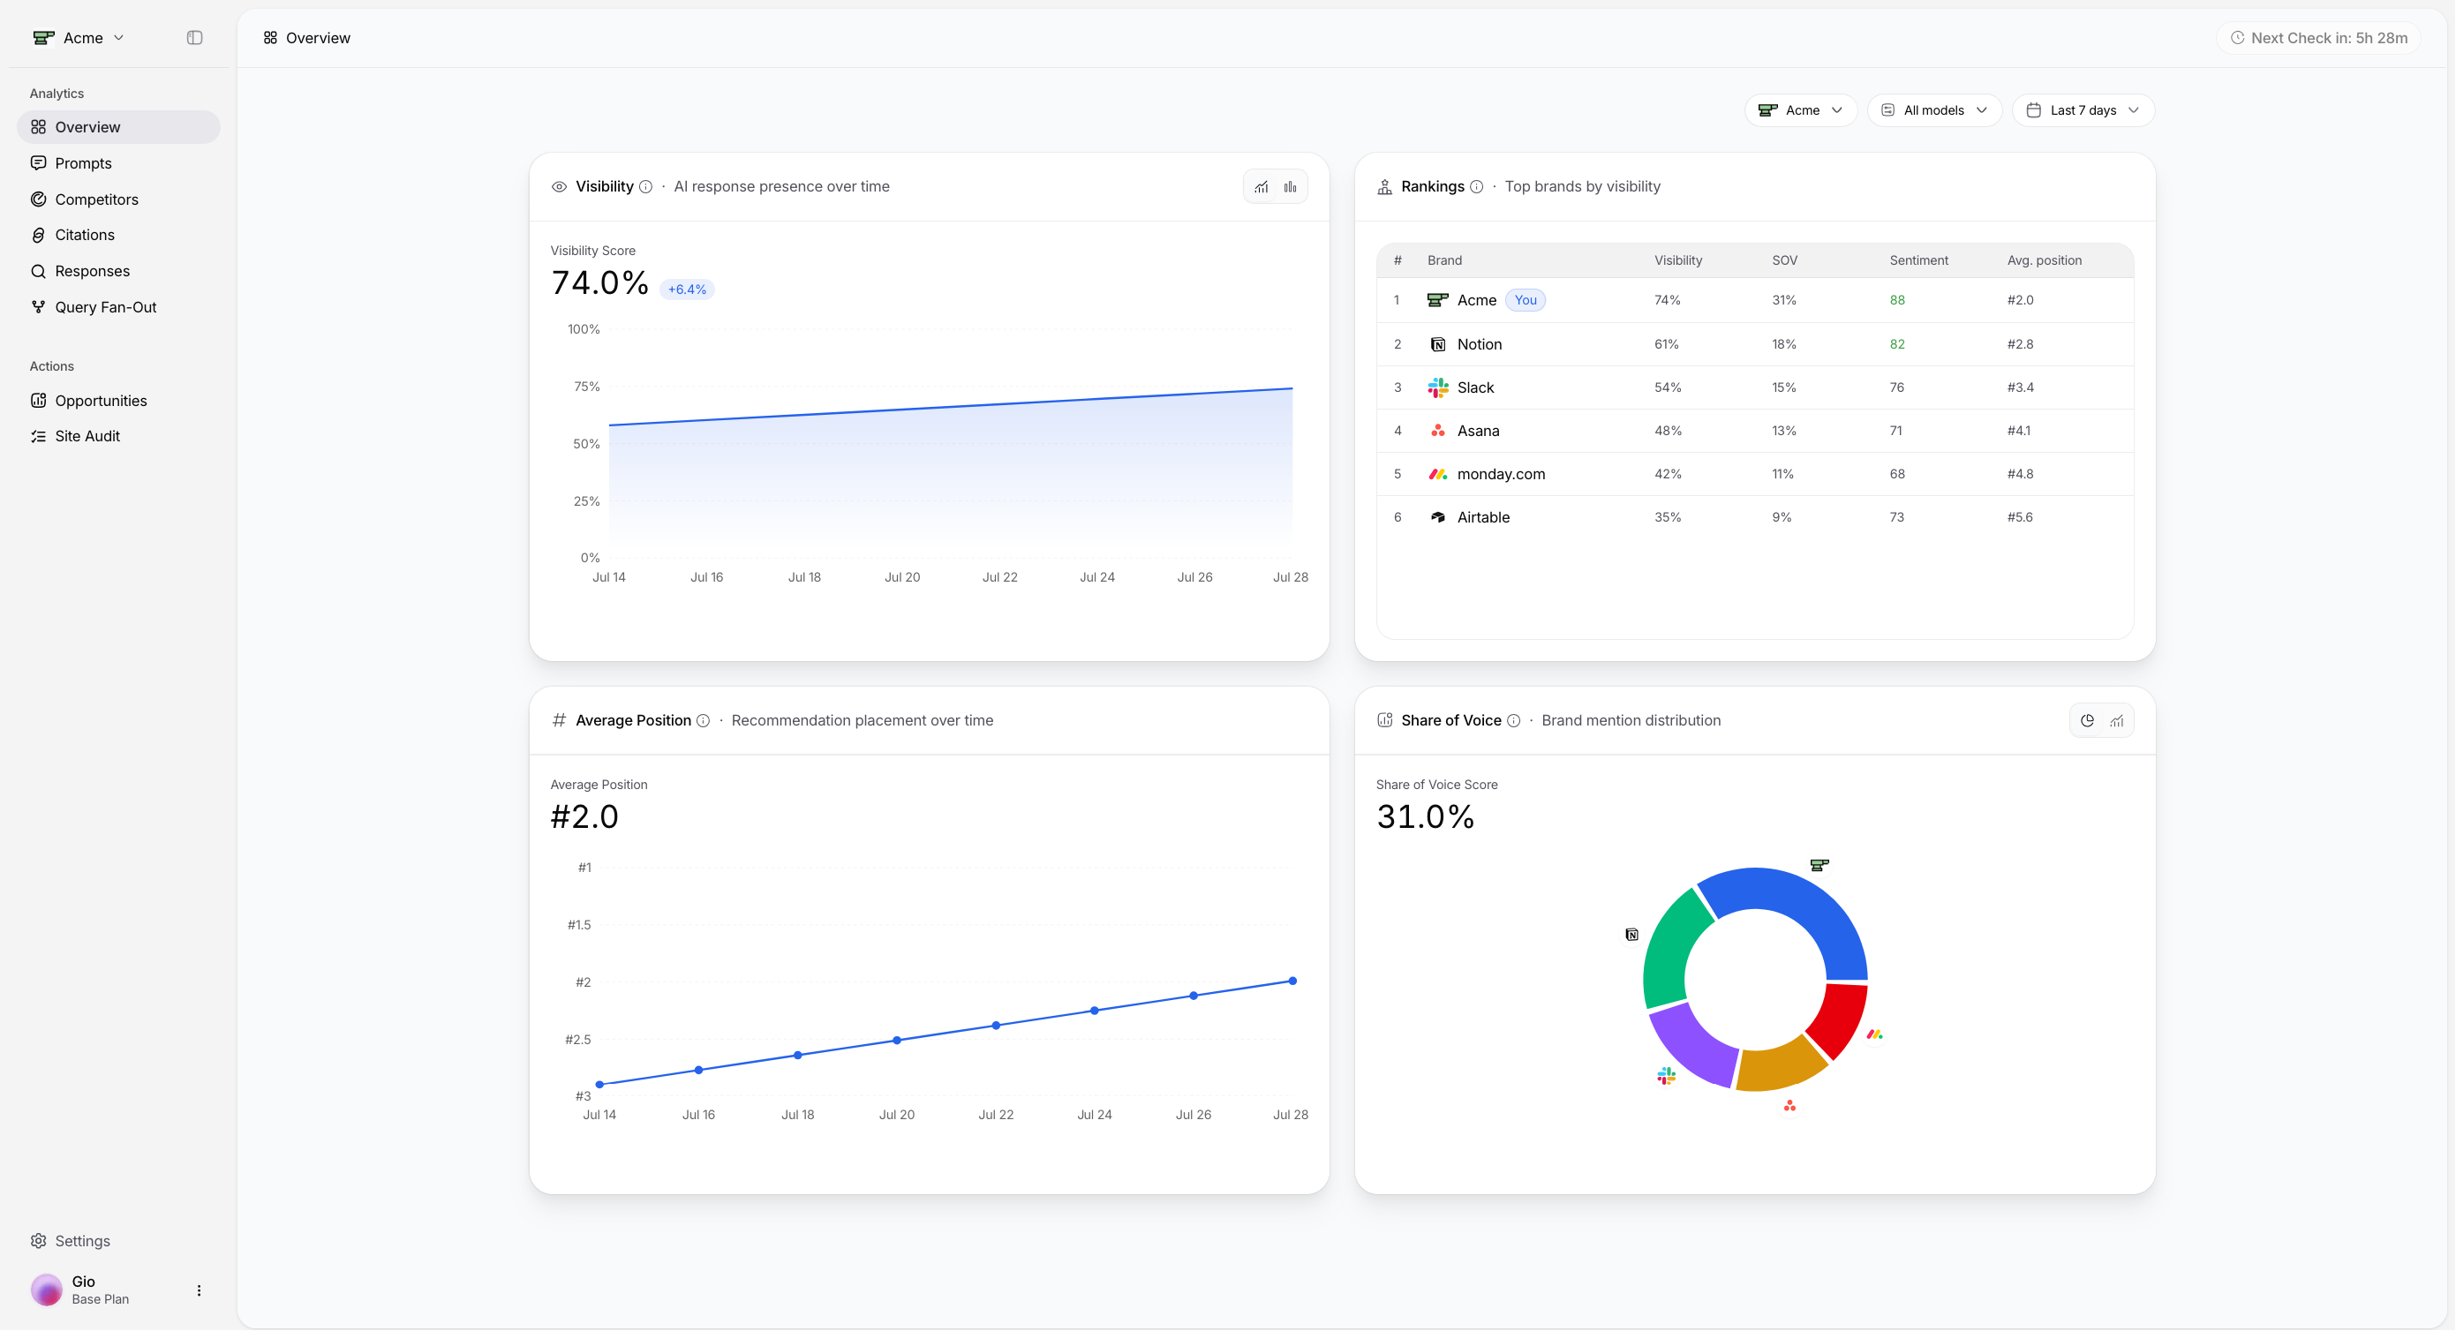Click the Jul 20 point on Average Position chart
This screenshot has width=2456, height=1331.
coord(897,1041)
